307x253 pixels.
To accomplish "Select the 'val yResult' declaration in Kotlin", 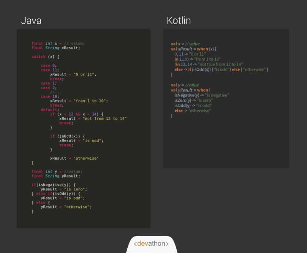I will [182, 89].
